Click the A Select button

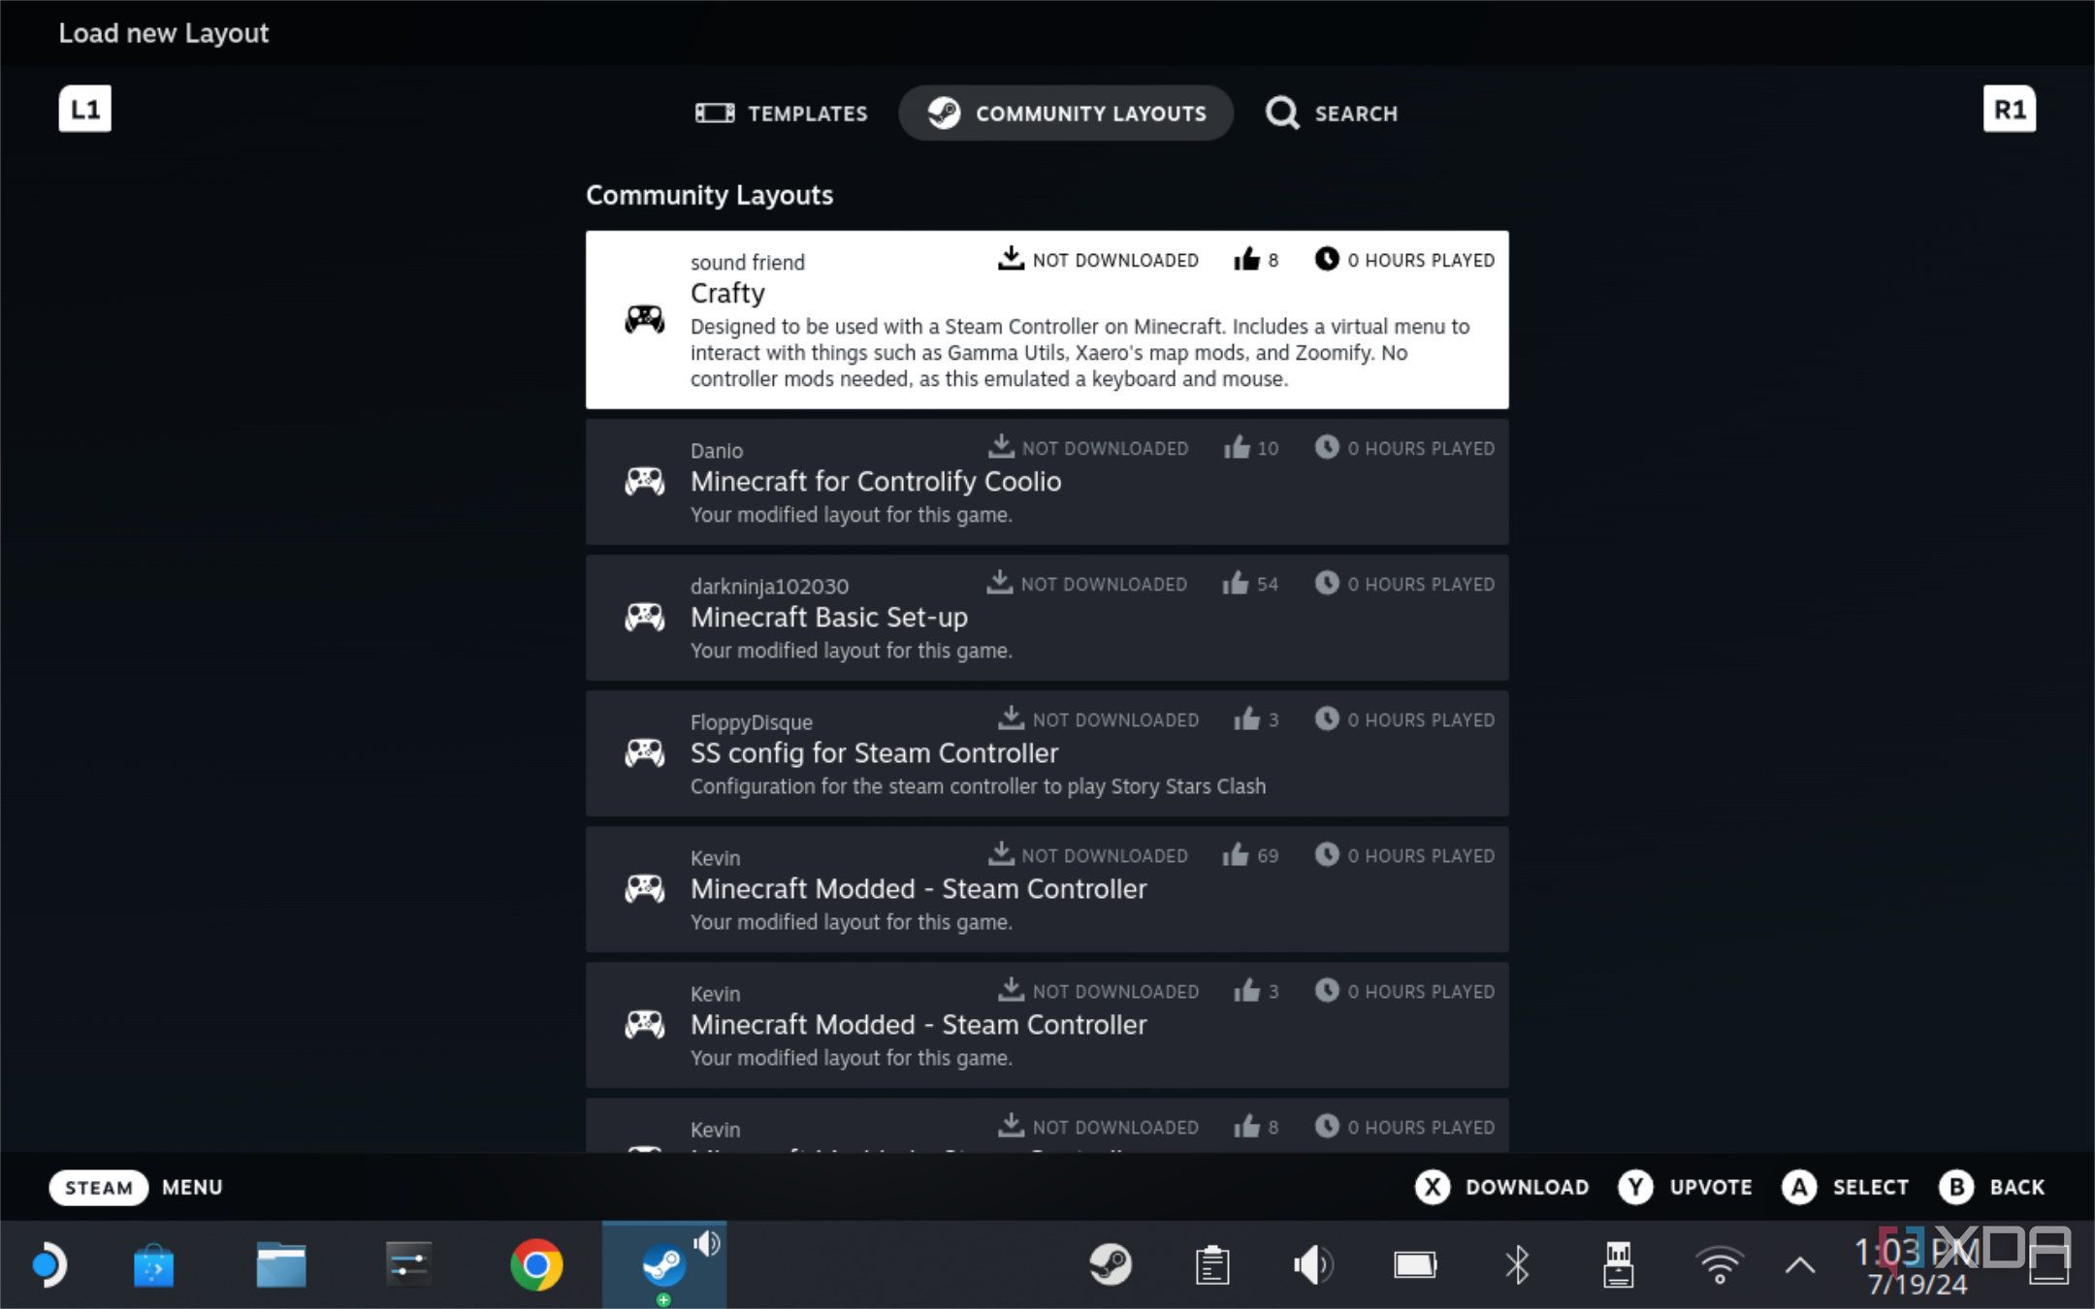coord(1845,1187)
